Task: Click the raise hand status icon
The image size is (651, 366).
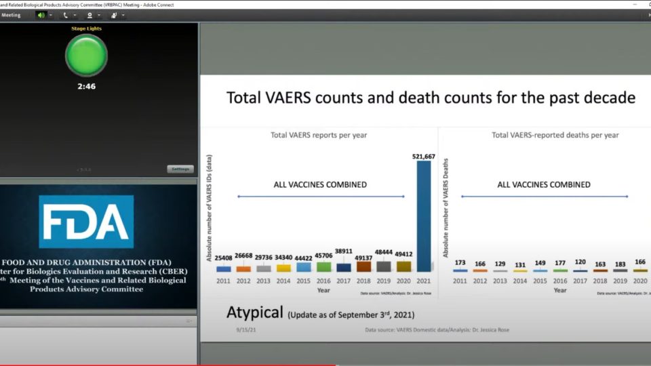Action: point(114,16)
